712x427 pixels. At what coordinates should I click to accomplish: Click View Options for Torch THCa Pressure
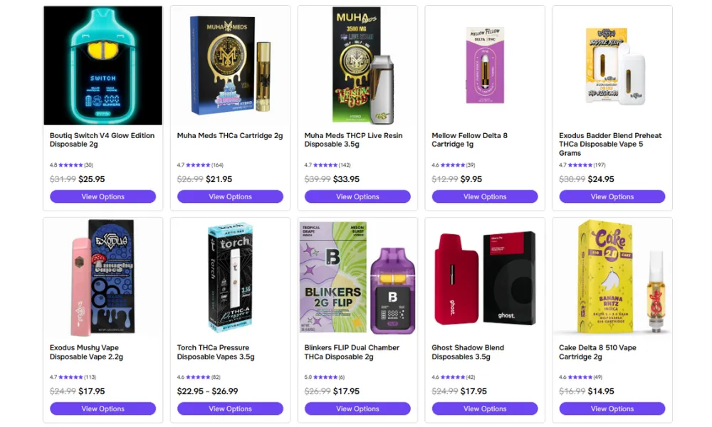[x=230, y=408]
